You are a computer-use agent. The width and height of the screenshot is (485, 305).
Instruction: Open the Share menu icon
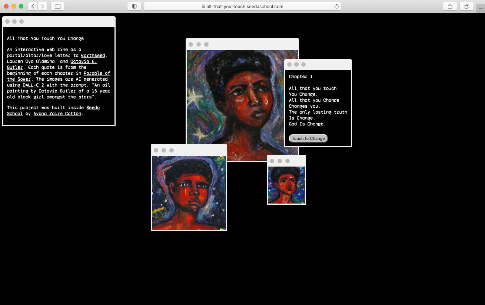pyautogui.click(x=450, y=6)
